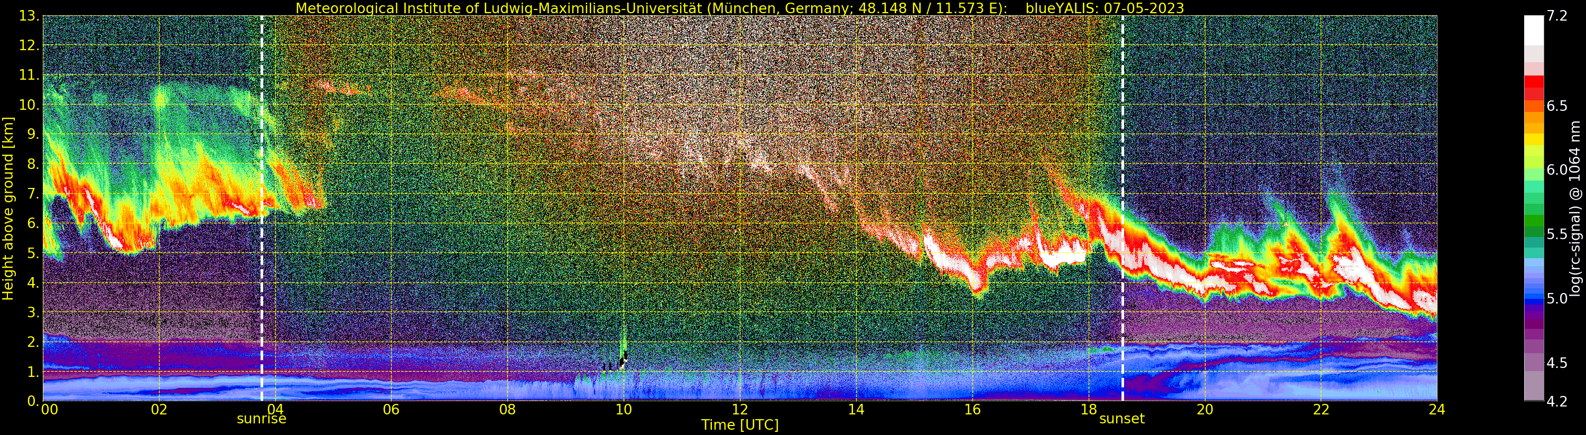This screenshot has width=1586, height=435.
Task: Click the '04' time tick label
Action: point(275,410)
